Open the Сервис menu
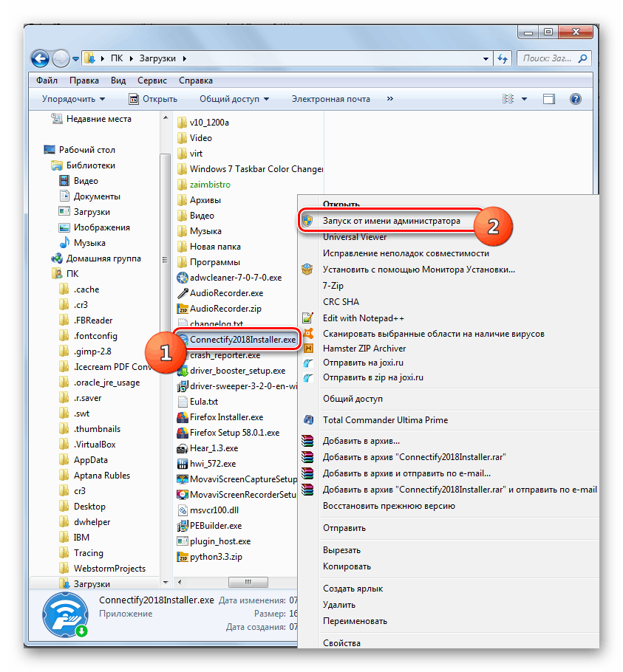The width and height of the screenshot is (623, 672). click(x=152, y=80)
